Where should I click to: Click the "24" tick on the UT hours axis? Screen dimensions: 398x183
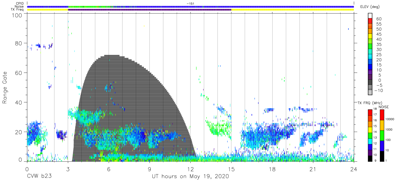pos(354,169)
